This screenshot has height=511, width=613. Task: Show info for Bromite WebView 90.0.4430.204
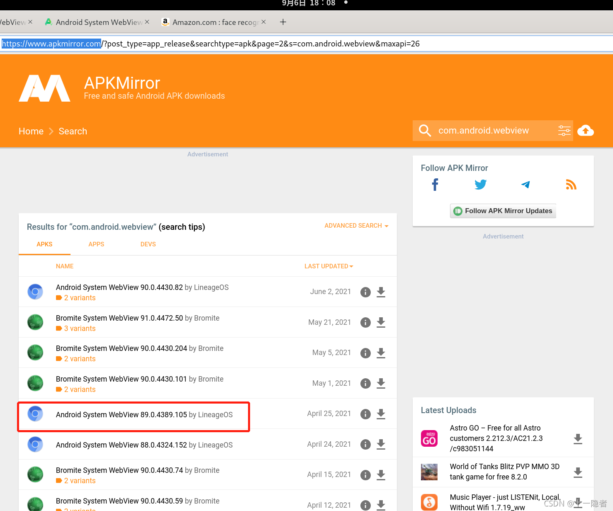pyautogui.click(x=365, y=353)
